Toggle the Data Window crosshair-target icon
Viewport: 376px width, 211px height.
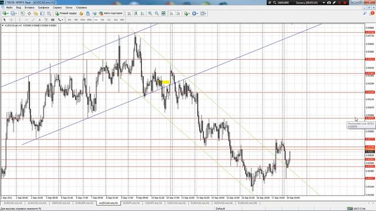pos(29,13)
